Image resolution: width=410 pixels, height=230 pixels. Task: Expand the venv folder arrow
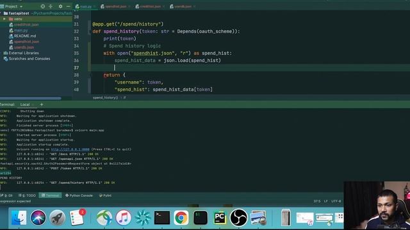tap(4, 19)
